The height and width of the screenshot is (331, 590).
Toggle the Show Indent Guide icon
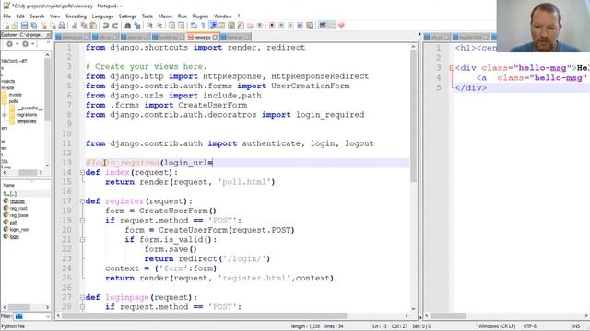tap(213, 25)
